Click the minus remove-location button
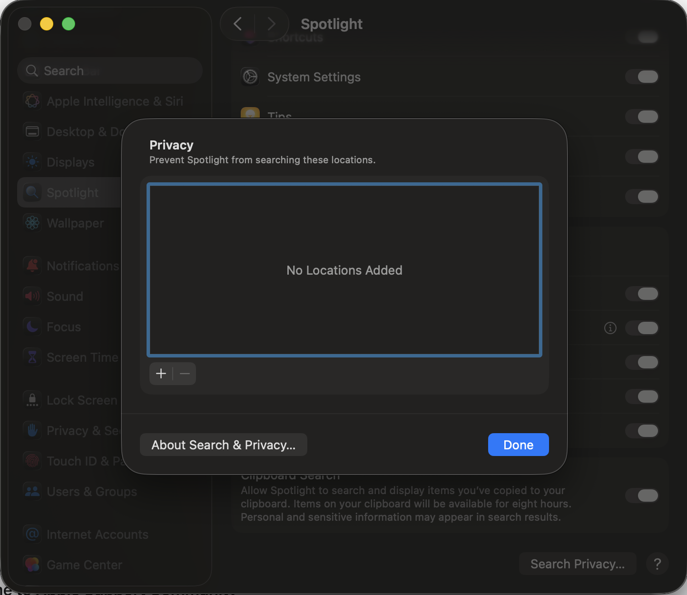Image resolution: width=687 pixels, height=595 pixels. (185, 374)
